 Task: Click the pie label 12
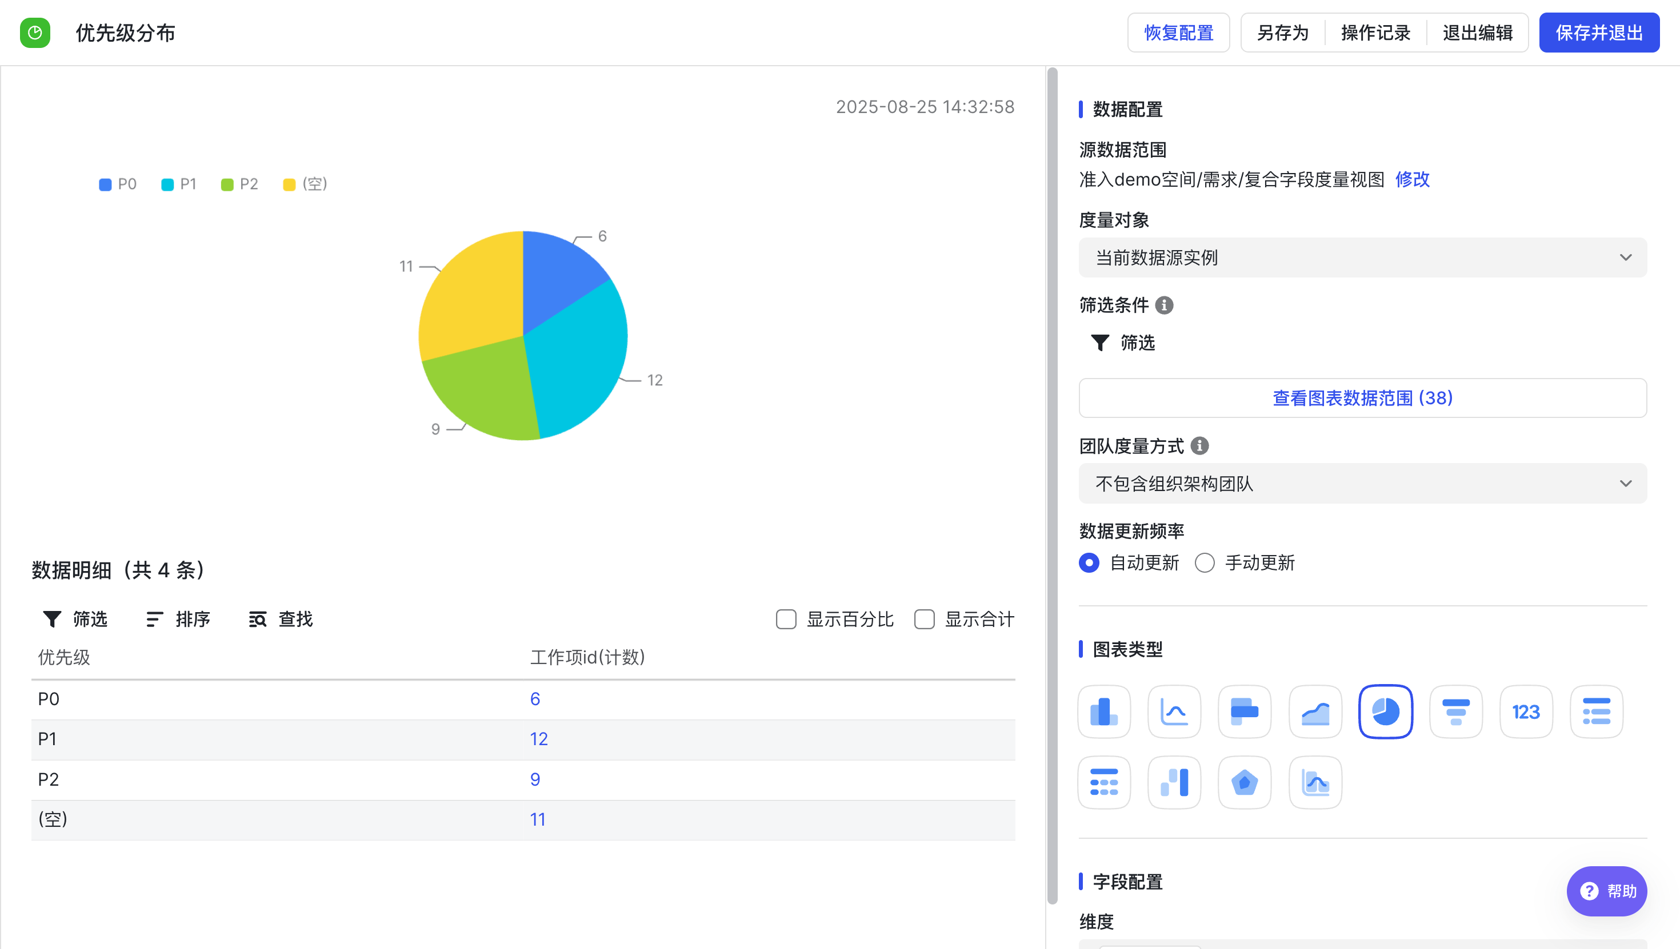(x=655, y=380)
